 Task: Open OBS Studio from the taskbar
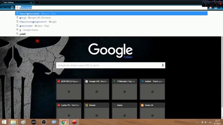click(44, 122)
